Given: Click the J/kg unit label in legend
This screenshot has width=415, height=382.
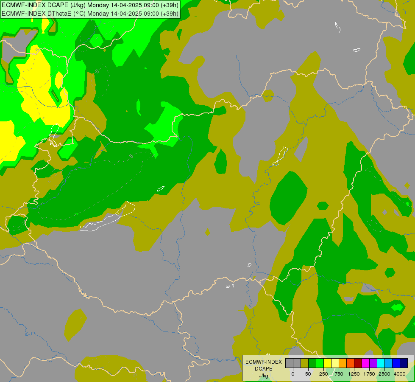Looking at the screenshot, I should [x=263, y=376].
